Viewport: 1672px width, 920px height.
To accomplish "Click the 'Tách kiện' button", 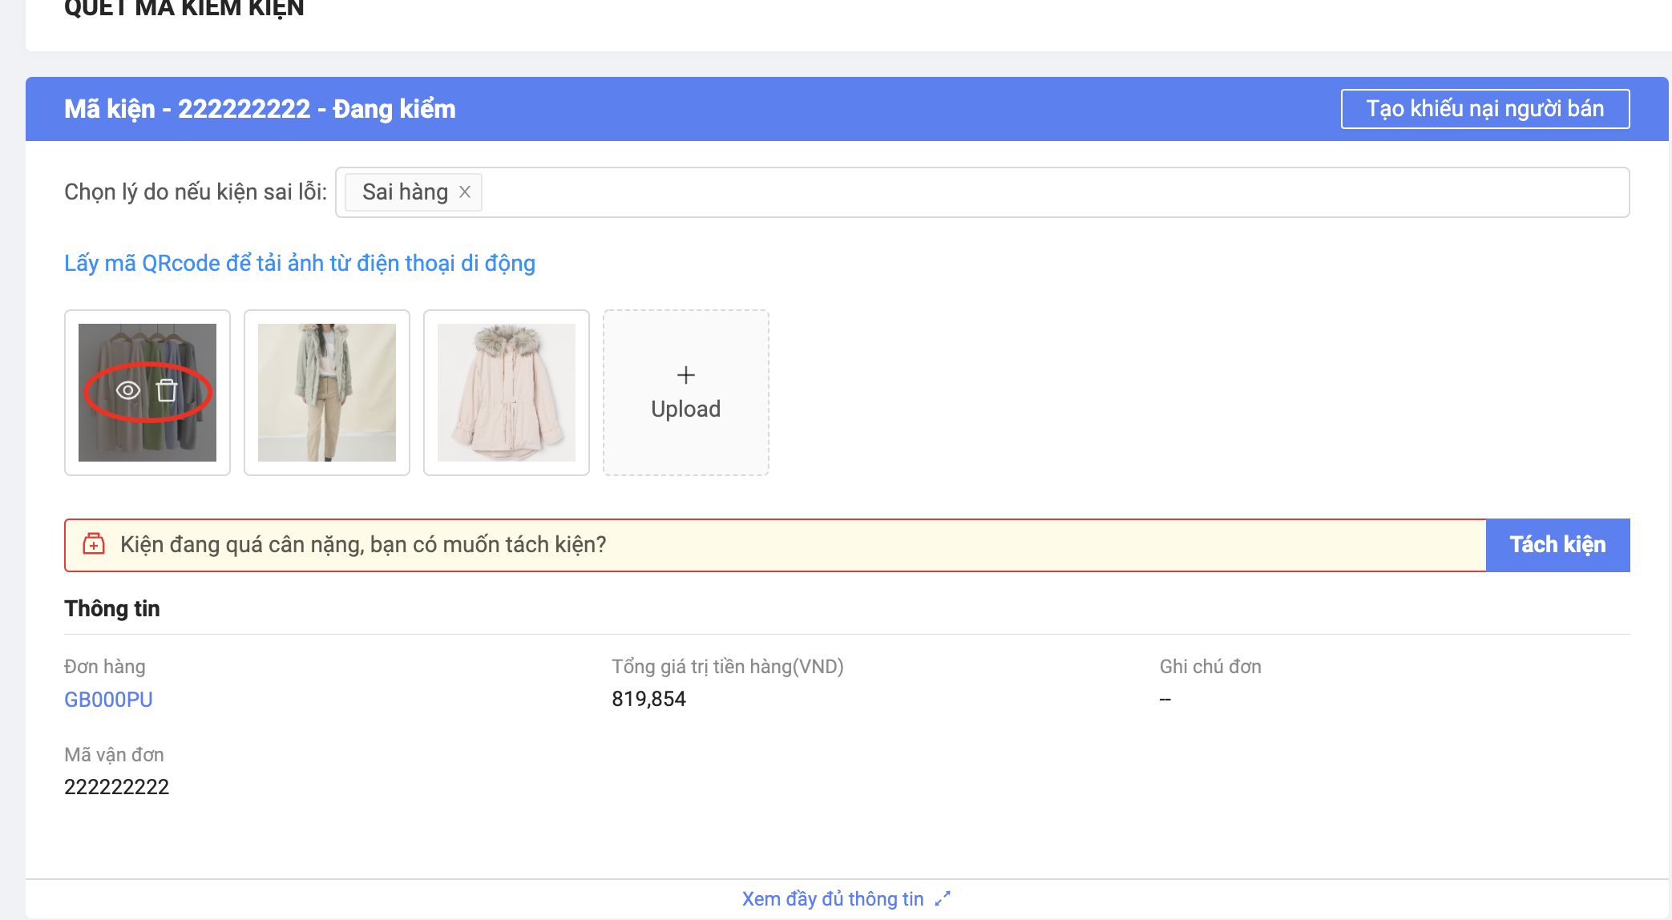I will 1557,545.
